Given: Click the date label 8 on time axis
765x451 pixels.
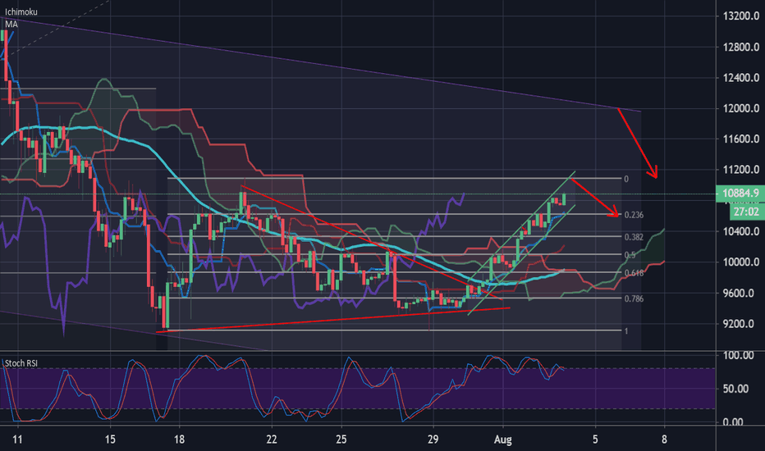Looking at the screenshot, I should 665,440.
